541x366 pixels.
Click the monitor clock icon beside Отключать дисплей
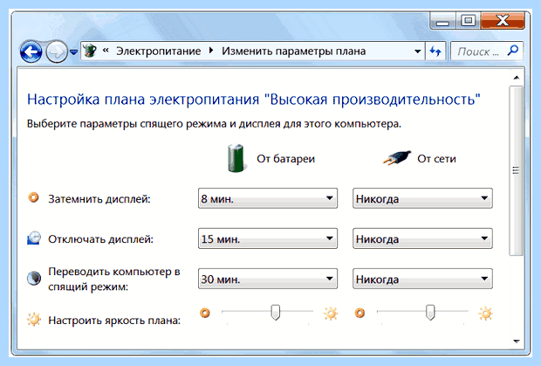(34, 238)
